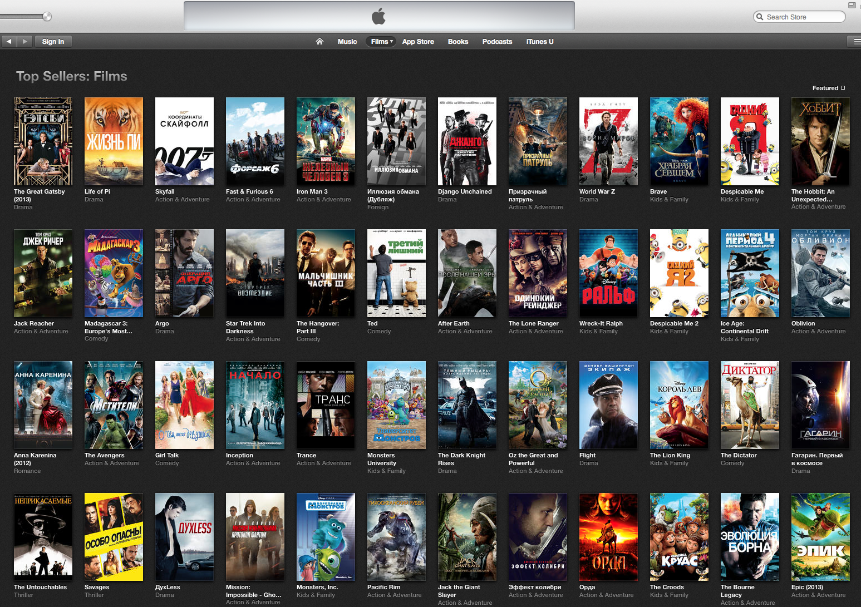Click The Dark Knight Rises title link
The image size is (861, 607).
click(461, 459)
